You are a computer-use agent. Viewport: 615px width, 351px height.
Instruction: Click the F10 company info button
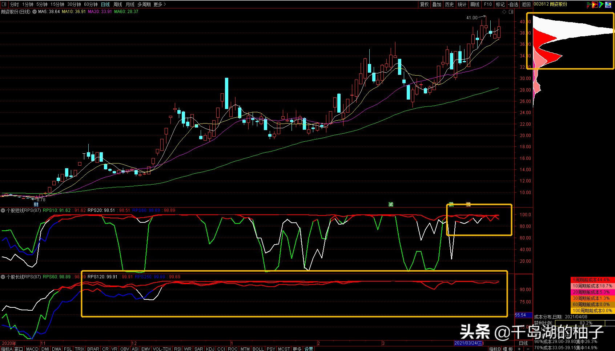488,4
